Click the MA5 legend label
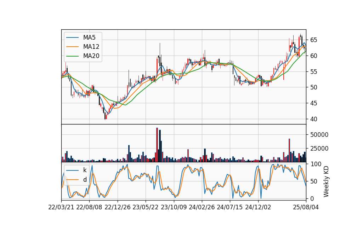Image resolution: width=340 pixels, height=244 pixels. point(89,37)
